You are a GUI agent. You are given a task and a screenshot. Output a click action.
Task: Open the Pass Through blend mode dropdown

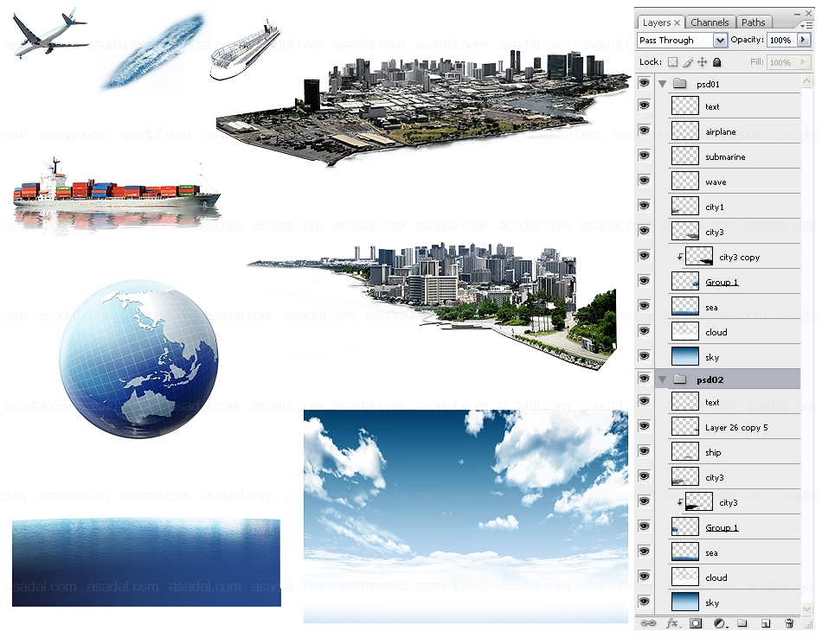tap(719, 41)
